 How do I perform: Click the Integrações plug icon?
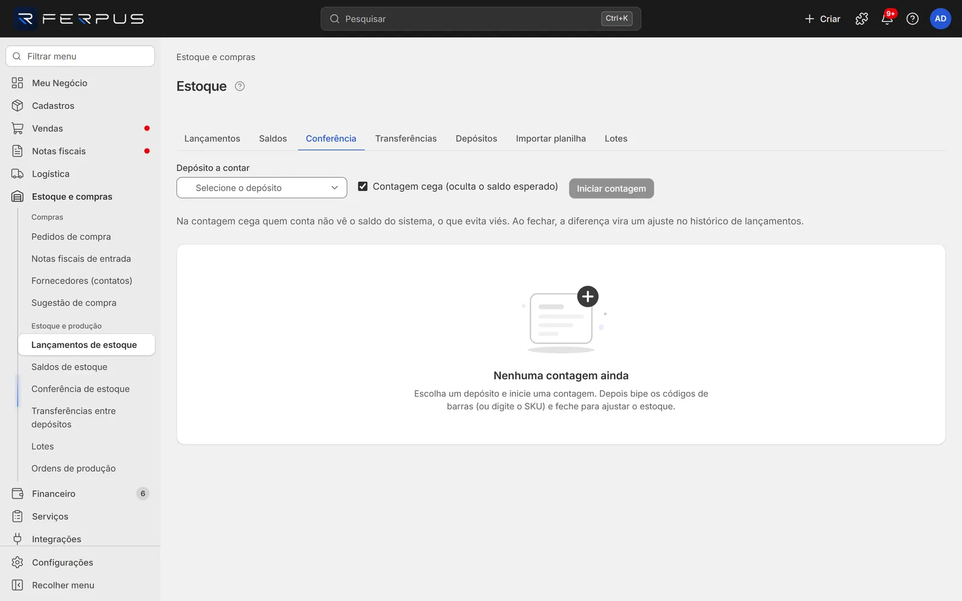coord(17,539)
